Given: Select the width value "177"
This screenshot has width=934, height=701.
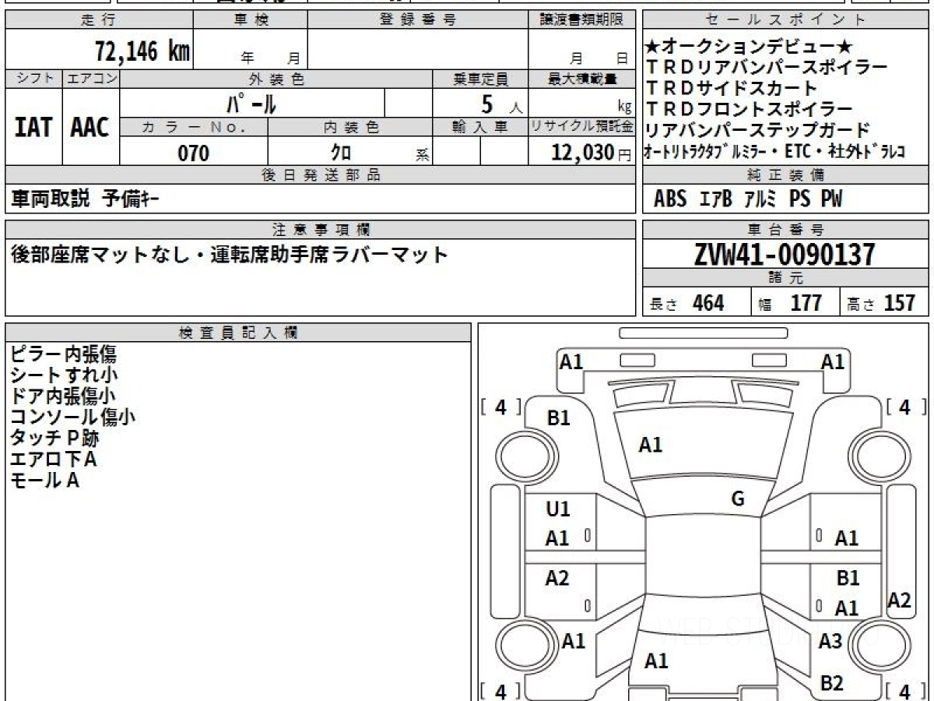Looking at the screenshot, I should coord(806,303).
